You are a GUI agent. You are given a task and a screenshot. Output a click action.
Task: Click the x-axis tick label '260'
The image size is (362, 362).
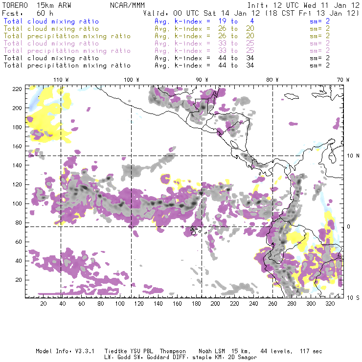click(x=272, y=304)
